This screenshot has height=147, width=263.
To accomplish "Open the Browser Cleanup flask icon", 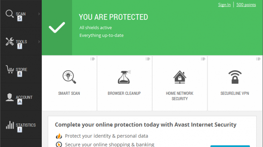I will click(124, 77).
